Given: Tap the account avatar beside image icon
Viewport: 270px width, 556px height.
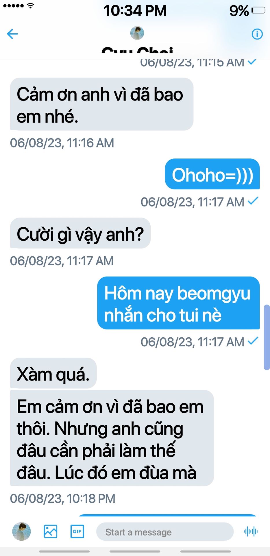Looking at the screenshot, I should point(21,531).
